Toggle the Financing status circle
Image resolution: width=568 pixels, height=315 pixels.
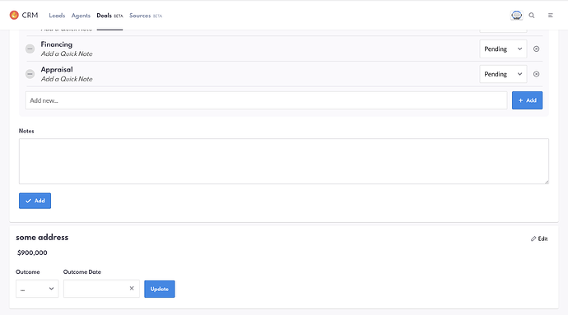coord(30,49)
